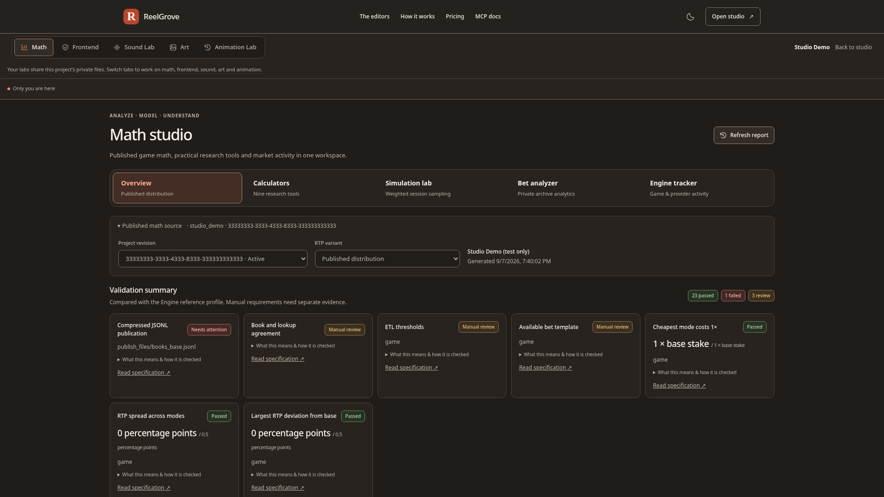Click the ReelGrove R logo icon
884x497 pixels.
pos(131,17)
